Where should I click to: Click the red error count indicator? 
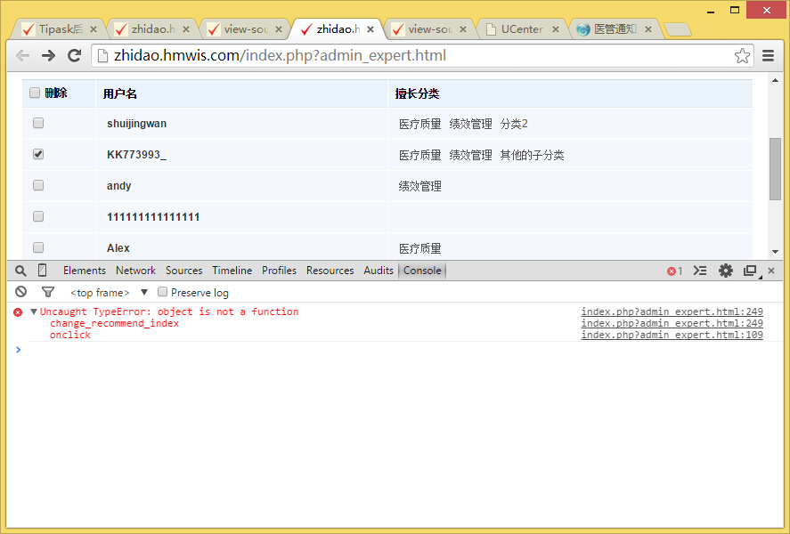[674, 271]
